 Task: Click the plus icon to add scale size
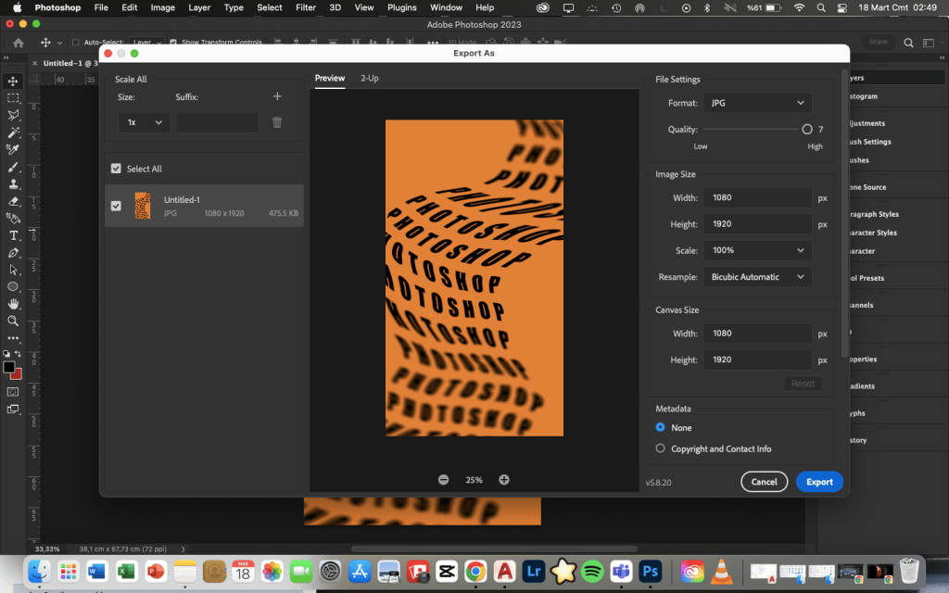click(276, 97)
